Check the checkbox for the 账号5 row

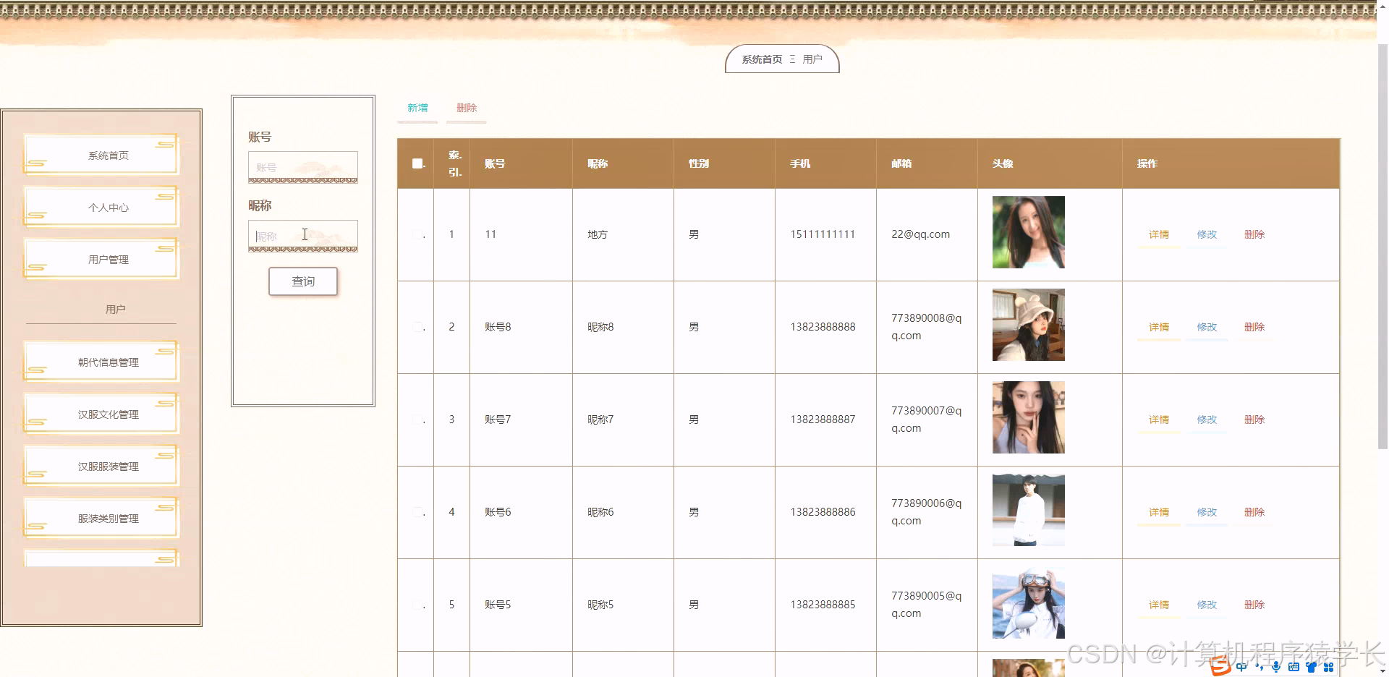pos(417,605)
